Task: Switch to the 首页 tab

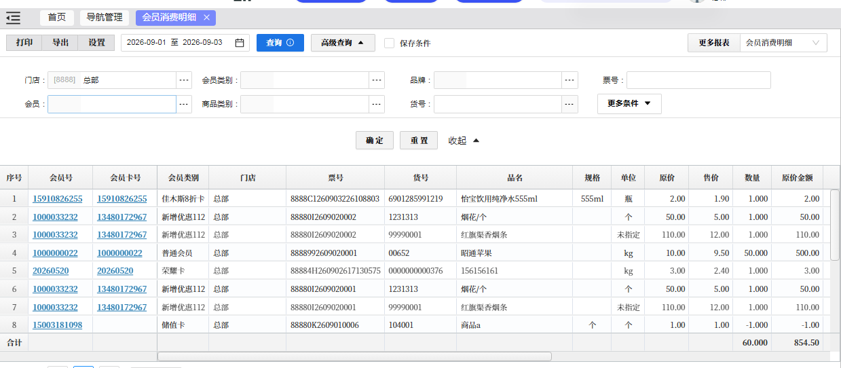Action: pyautogui.click(x=57, y=18)
